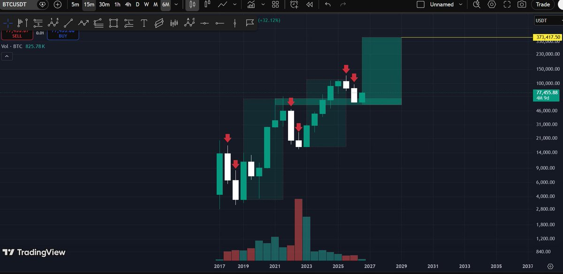Choose the ABC correction wave tool

pos(190,22)
